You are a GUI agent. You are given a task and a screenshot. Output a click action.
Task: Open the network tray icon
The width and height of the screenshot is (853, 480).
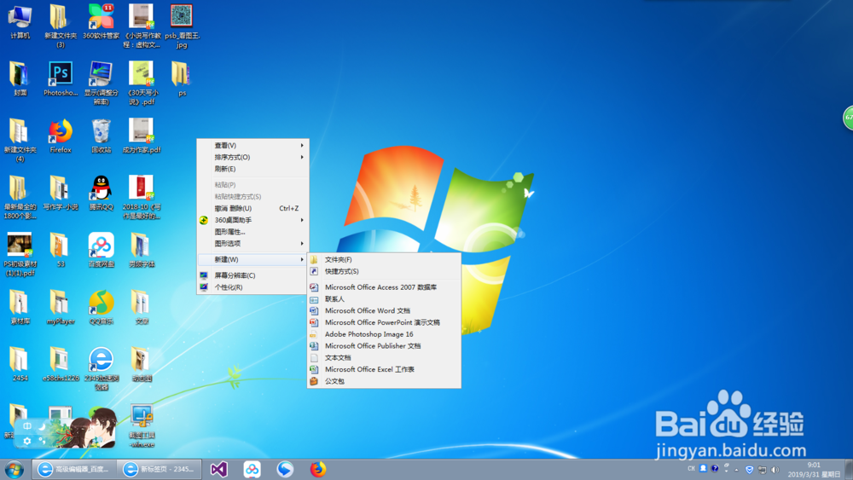(762, 470)
